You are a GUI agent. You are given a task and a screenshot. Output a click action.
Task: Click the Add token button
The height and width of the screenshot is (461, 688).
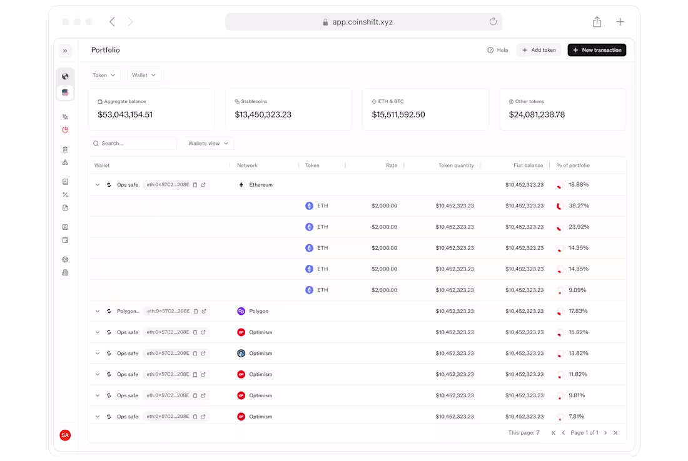(539, 50)
